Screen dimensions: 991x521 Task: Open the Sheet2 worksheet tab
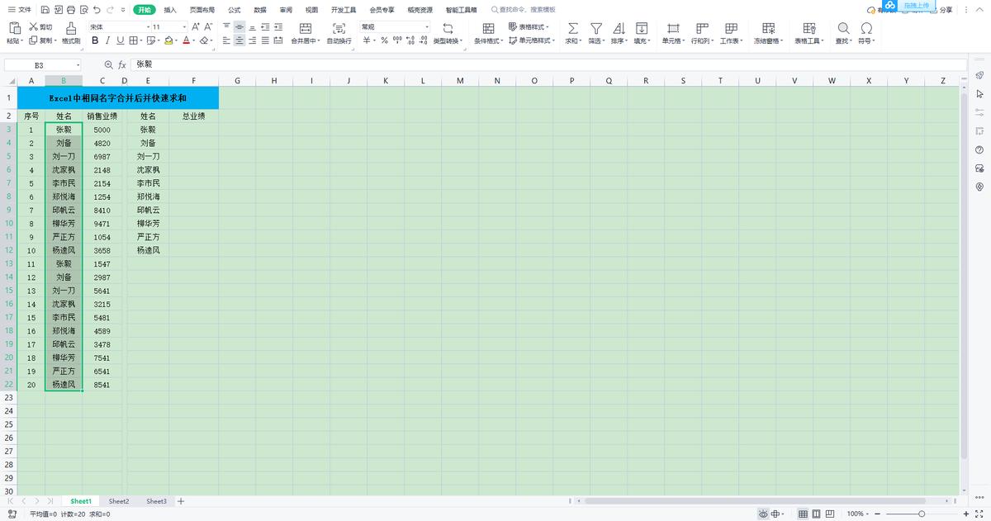[119, 501]
